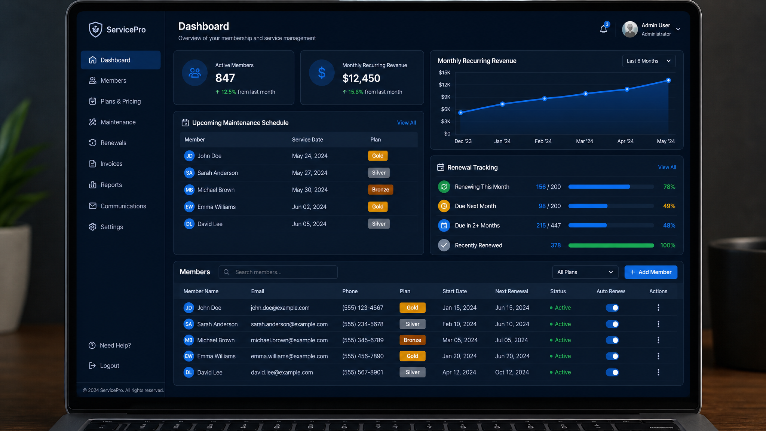766x431 pixels.
Task: Click DL avatar in maintenance schedule
Action: [189, 224]
